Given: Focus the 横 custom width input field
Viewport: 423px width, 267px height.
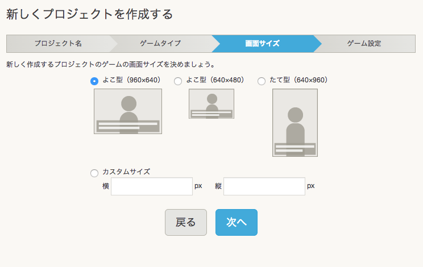Looking at the screenshot, I should coord(152,186).
